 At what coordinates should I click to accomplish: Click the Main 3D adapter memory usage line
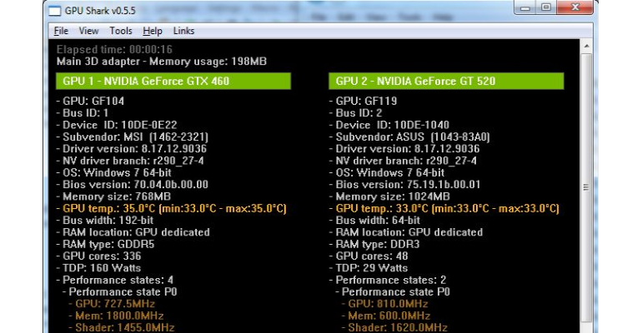pos(162,62)
